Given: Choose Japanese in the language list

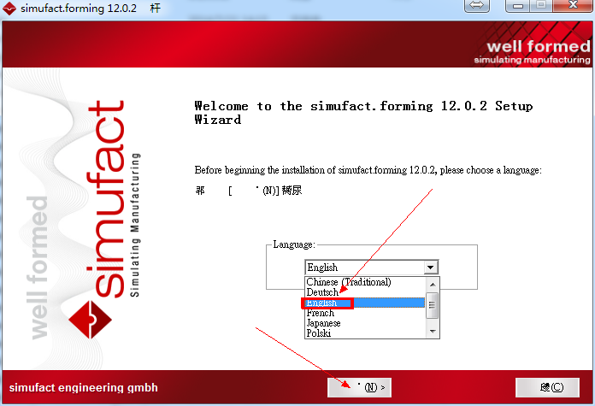Looking at the screenshot, I should 365,323.
